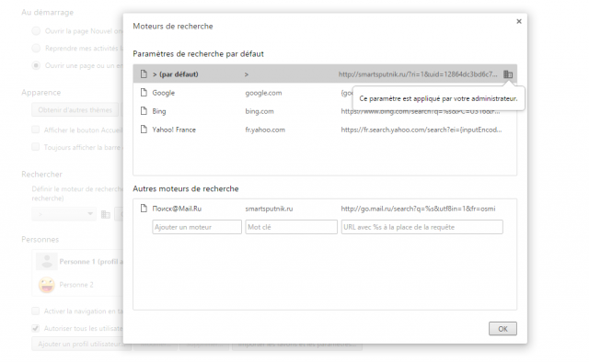Toggle Toujours afficher la barre checkbox
Screen dimensions: 589x362
(x=35, y=147)
